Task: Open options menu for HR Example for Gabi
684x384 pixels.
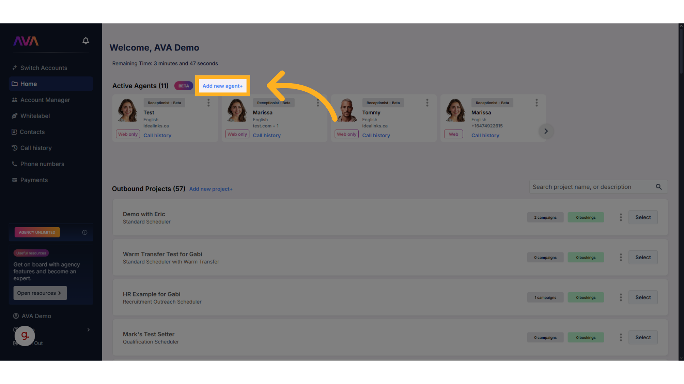Action: click(x=621, y=298)
